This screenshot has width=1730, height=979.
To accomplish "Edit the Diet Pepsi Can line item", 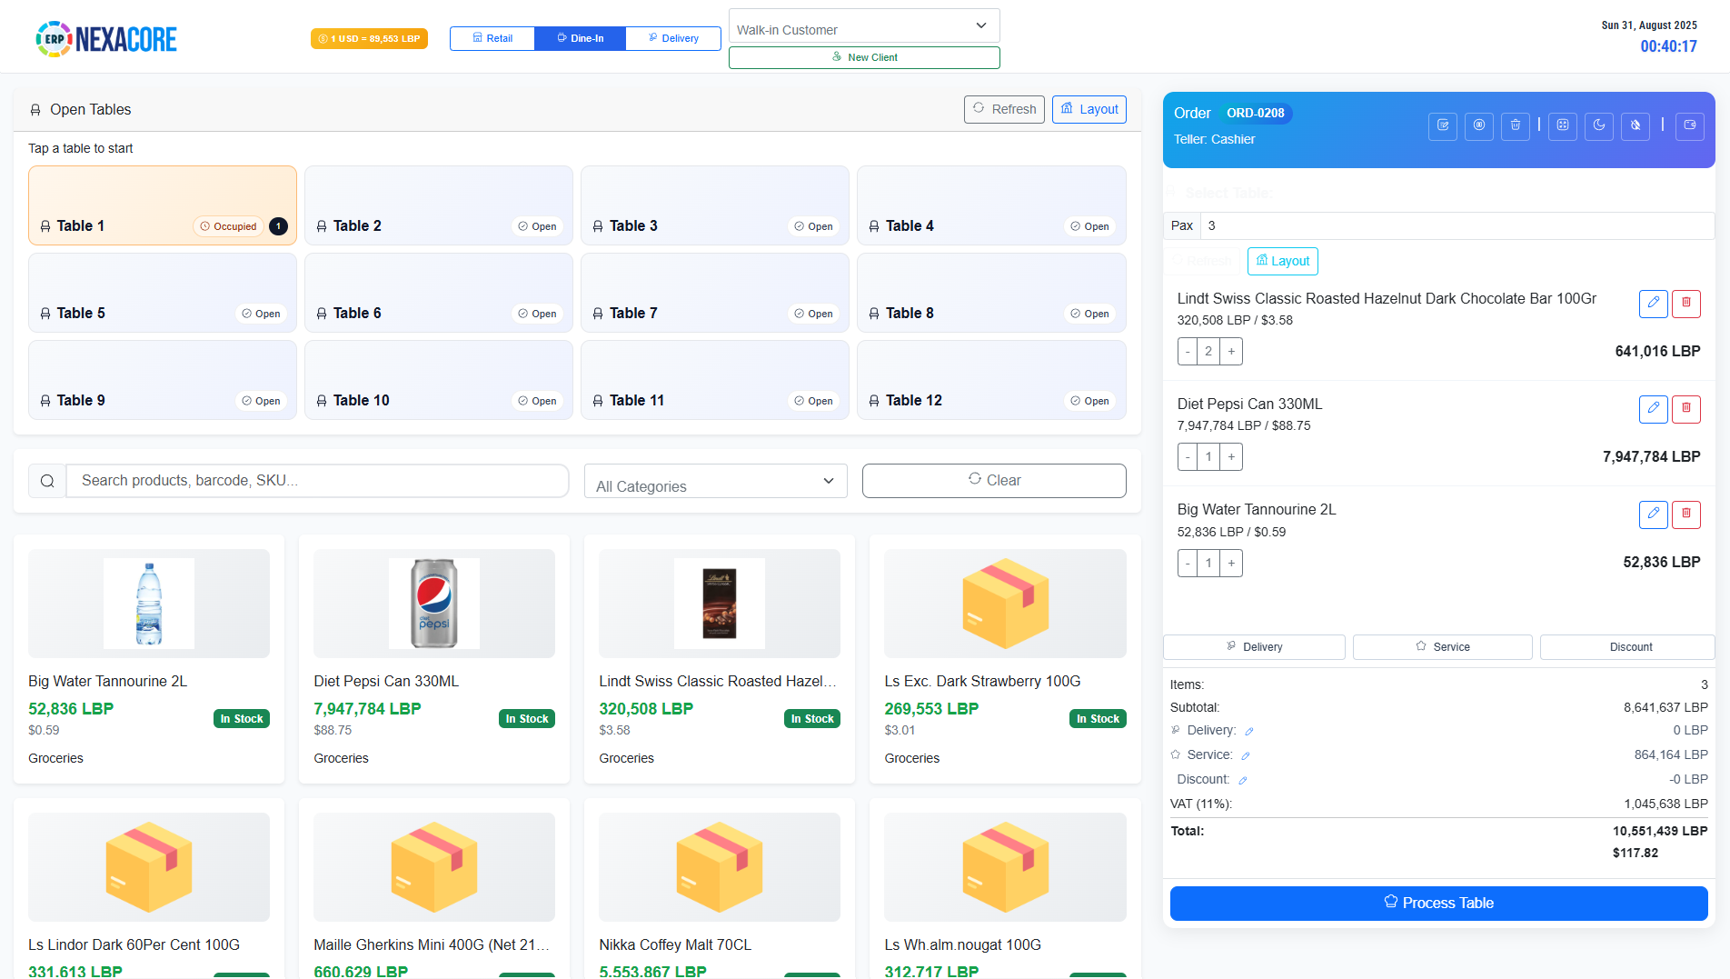I will [x=1653, y=409].
